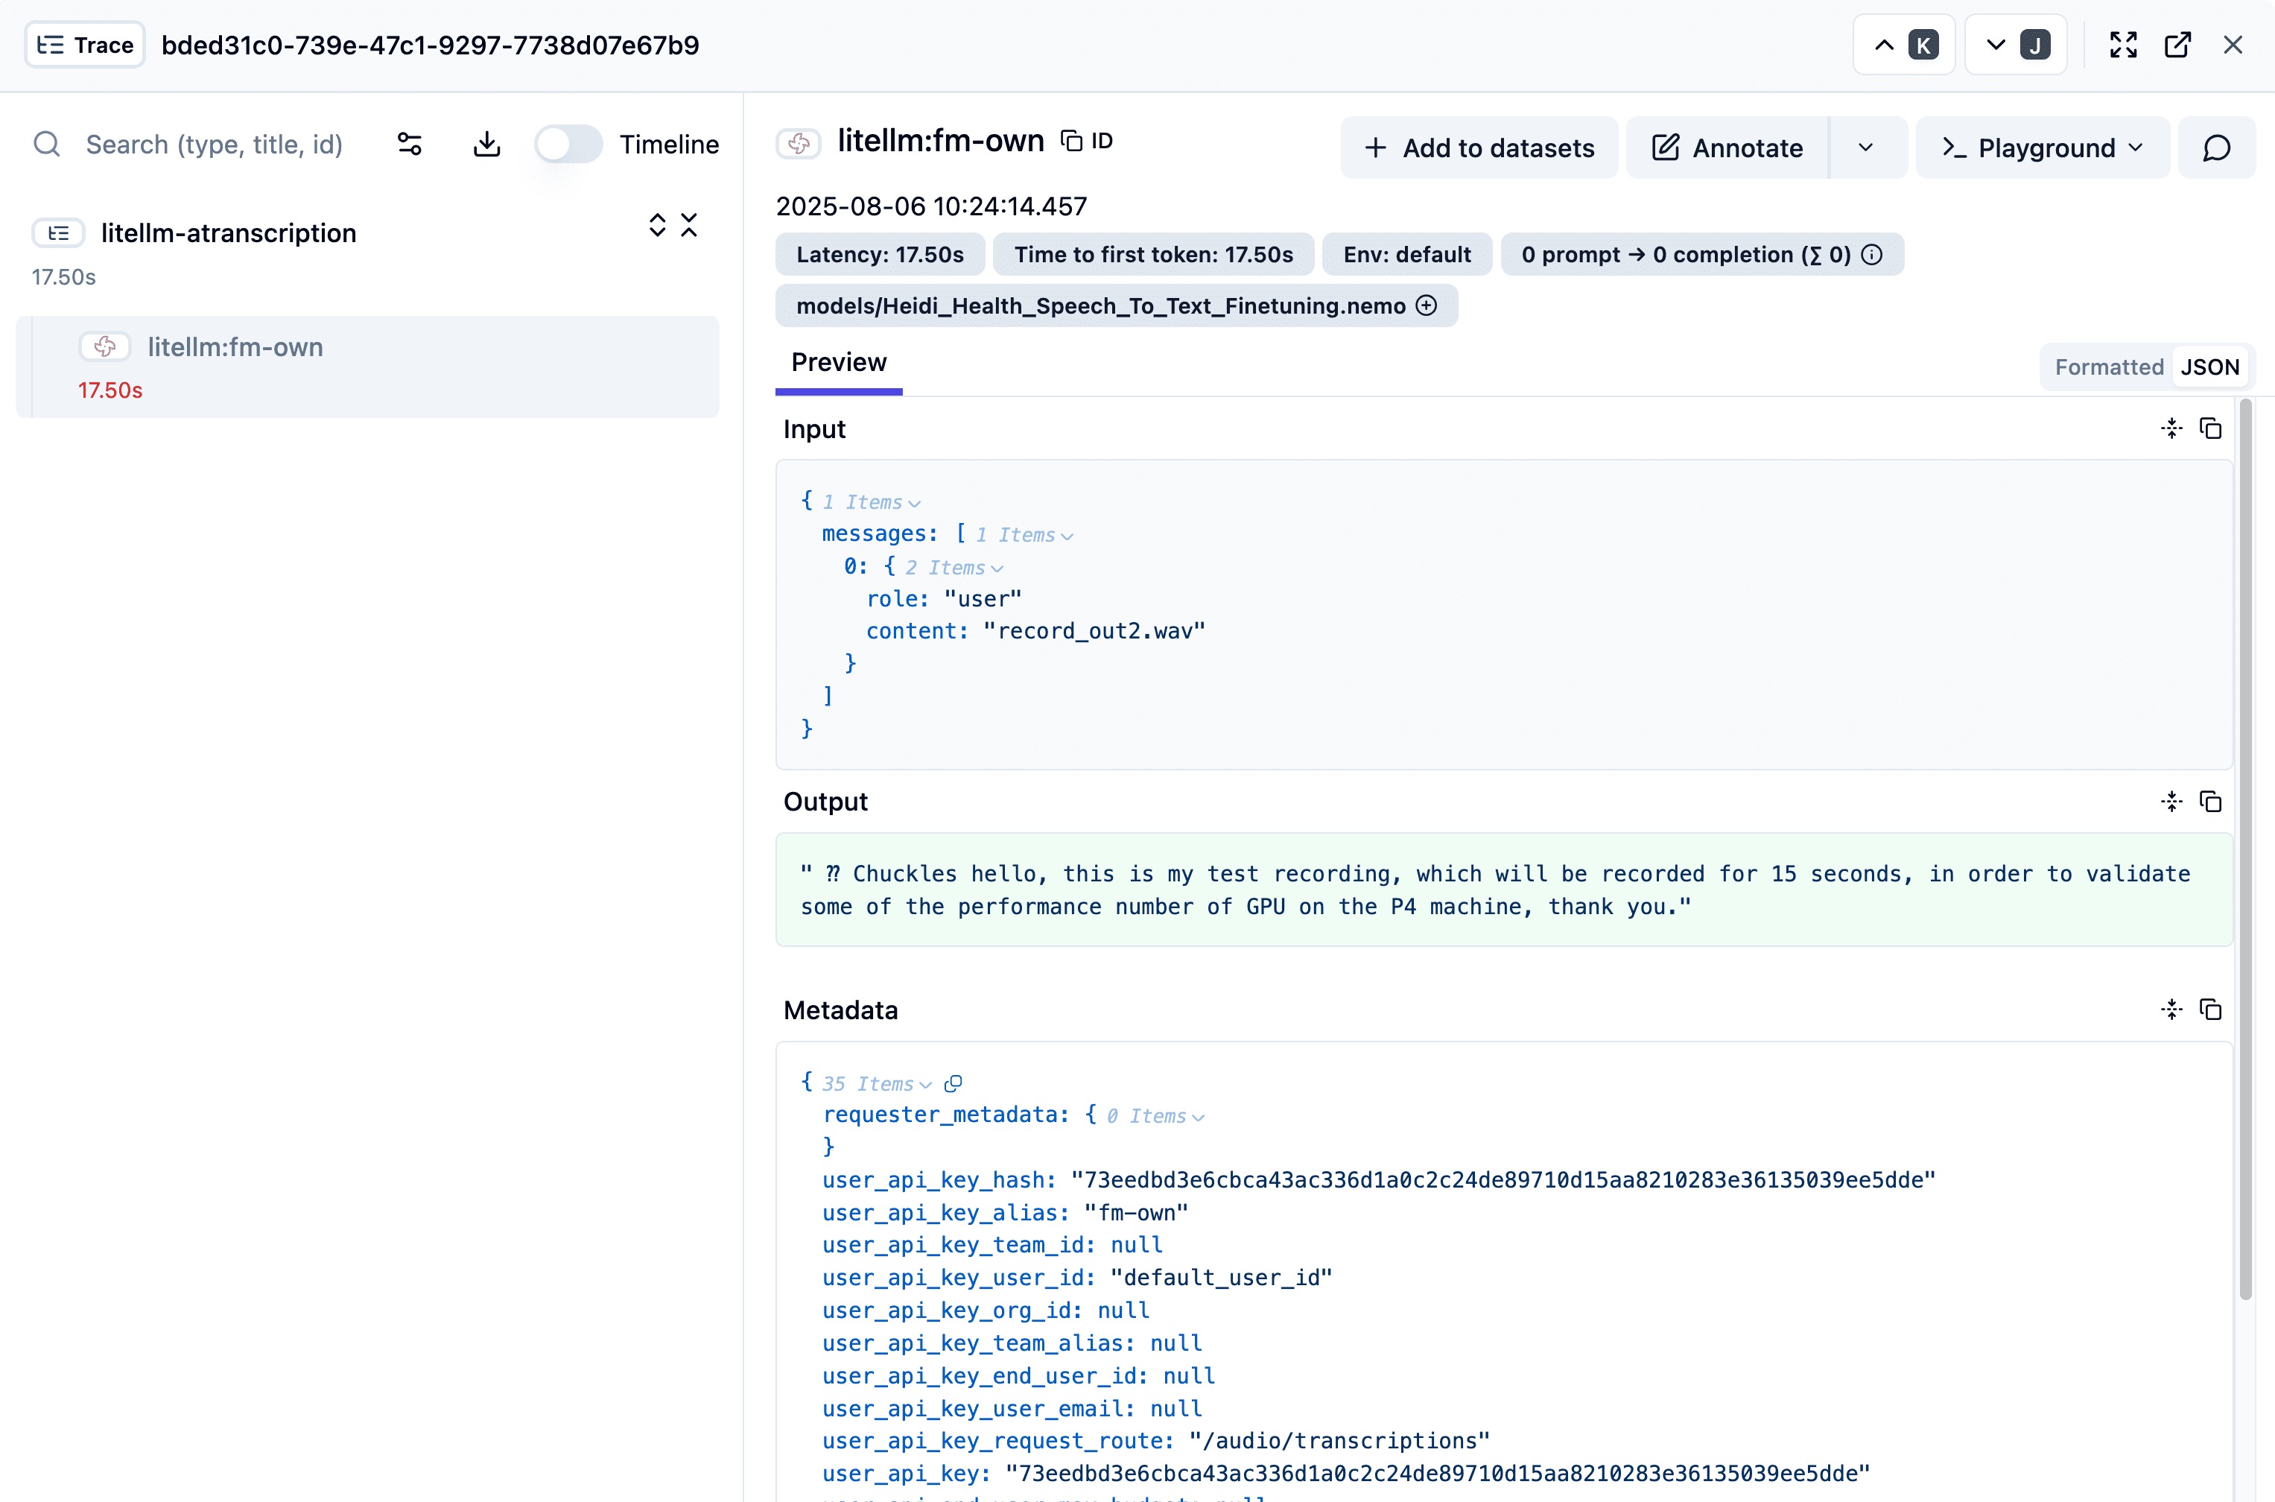Select litellm:fm-own in the trace tree
Screen dimensions: 2275x1502
(x=235, y=346)
